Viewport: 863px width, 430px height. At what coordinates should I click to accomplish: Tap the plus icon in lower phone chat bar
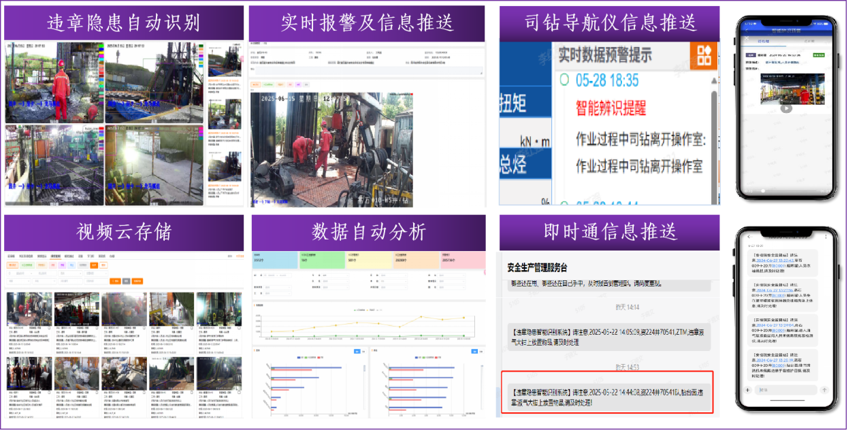click(x=747, y=390)
